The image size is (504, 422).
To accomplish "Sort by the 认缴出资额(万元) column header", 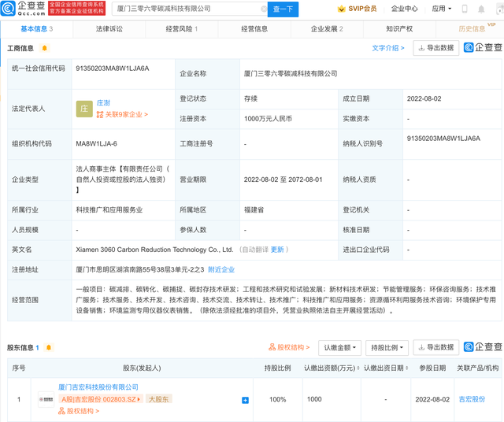I will coord(332,368).
